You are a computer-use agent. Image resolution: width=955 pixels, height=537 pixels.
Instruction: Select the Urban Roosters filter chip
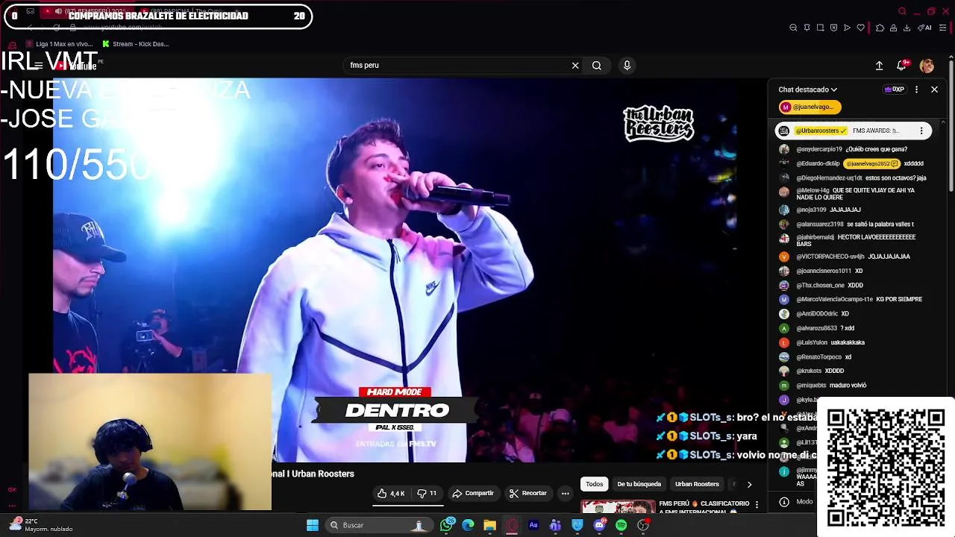click(x=697, y=484)
